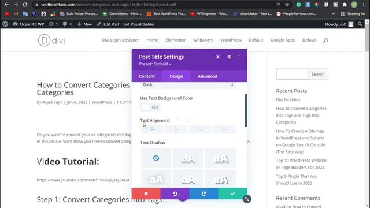The height and width of the screenshot is (208, 370).
Task: Select second text shadow preset
Action: coord(188,158)
